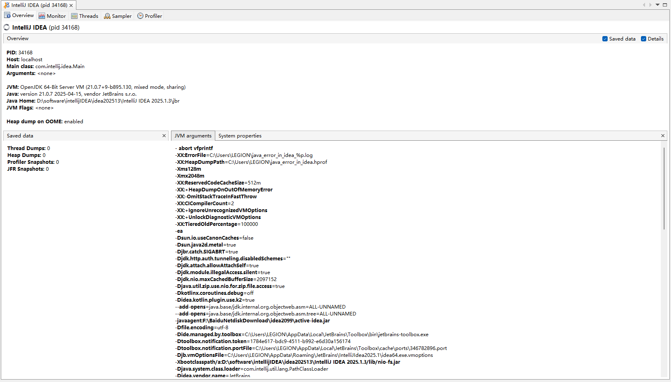Screen dimensions: 671x382
Task: Open the tab list dropdown arrow
Action: pyautogui.click(x=658, y=5)
